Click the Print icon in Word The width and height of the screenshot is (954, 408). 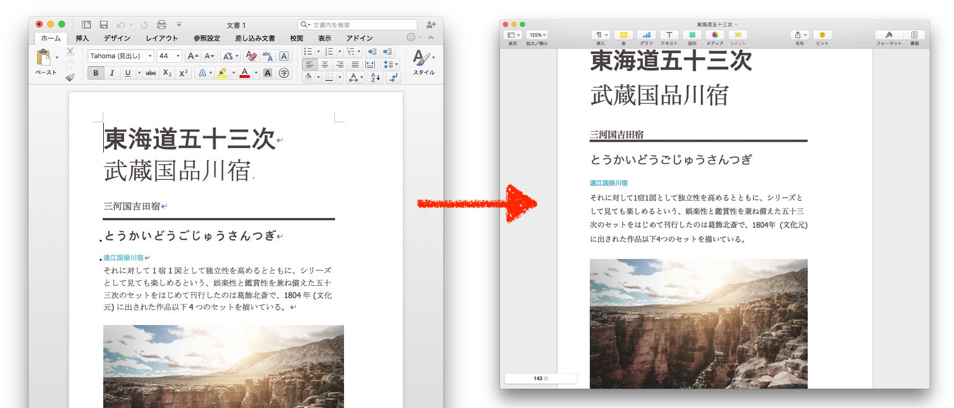click(x=162, y=25)
